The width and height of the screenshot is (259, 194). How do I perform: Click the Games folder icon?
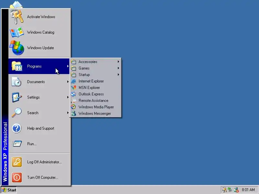point(73,68)
